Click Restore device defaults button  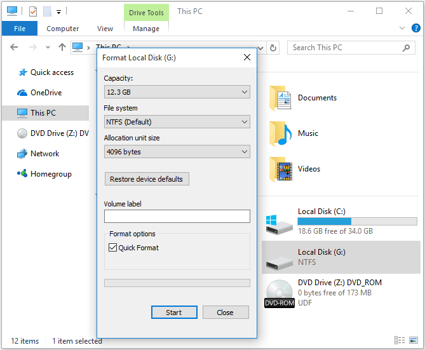pos(147,179)
